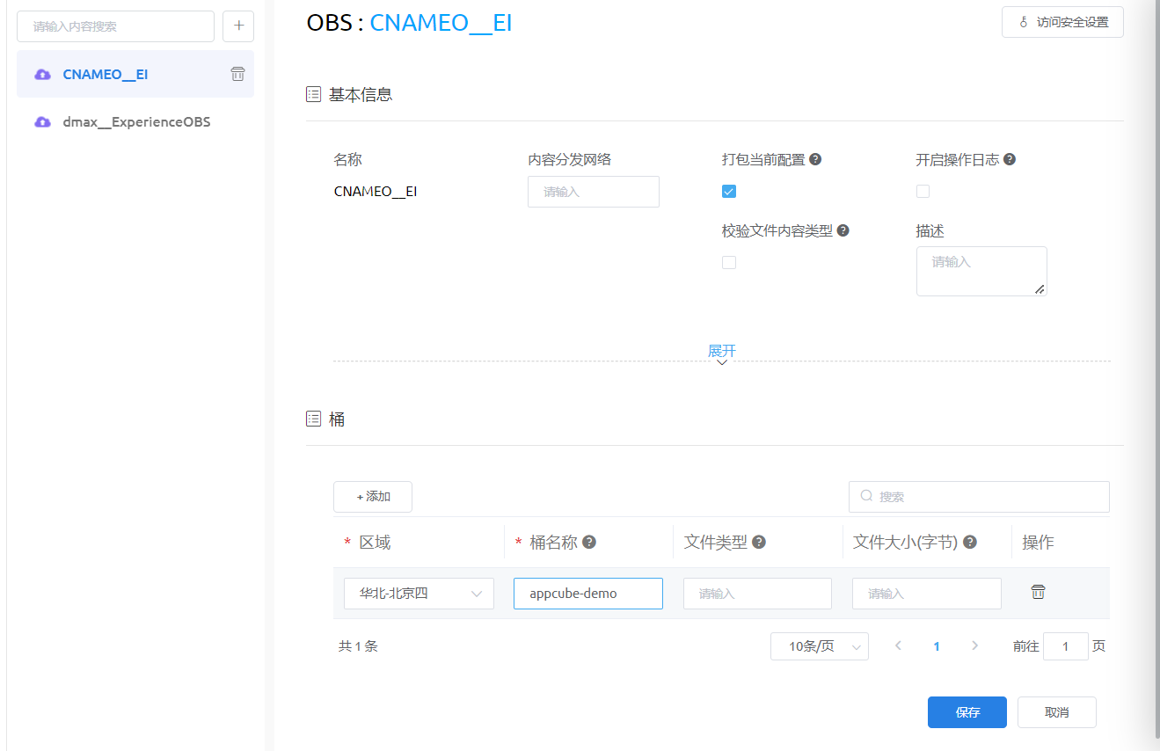Click the appcube-demo bucket name field
Image resolution: width=1160 pixels, height=751 pixels.
click(588, 594)
